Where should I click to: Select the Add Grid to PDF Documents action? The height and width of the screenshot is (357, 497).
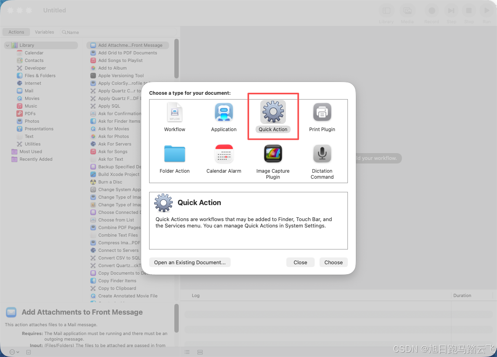coord(128,53)
